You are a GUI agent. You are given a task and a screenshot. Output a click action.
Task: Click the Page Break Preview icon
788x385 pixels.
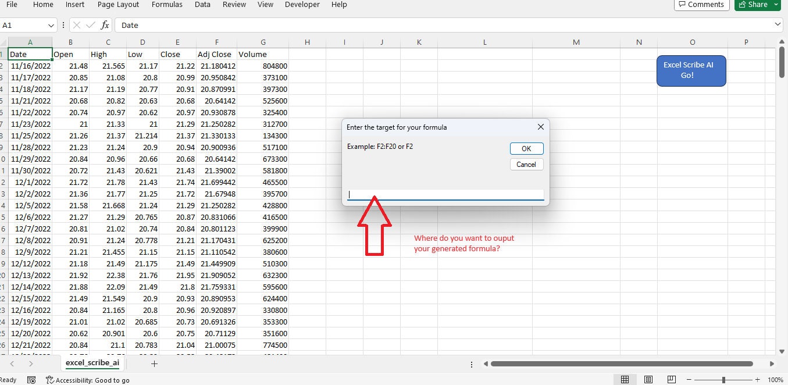coord(672,379)
